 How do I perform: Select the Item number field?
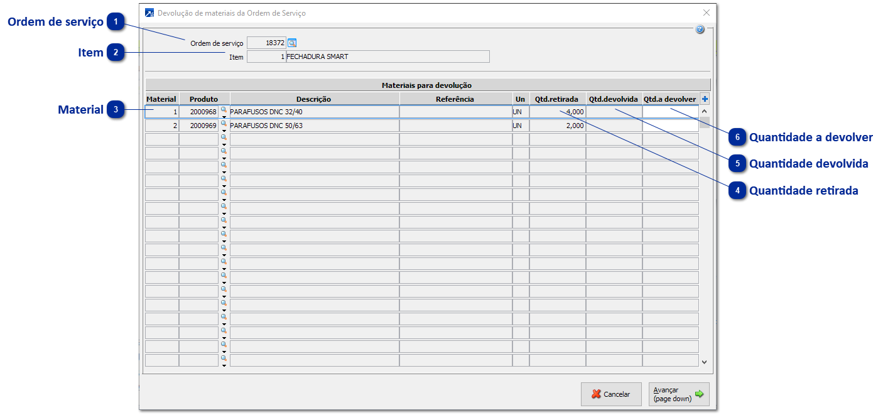tap(266, 57)
